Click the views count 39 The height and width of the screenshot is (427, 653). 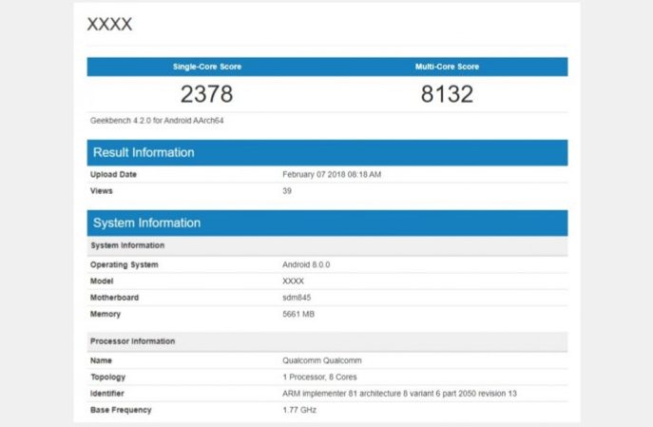[x=287, y=191]
